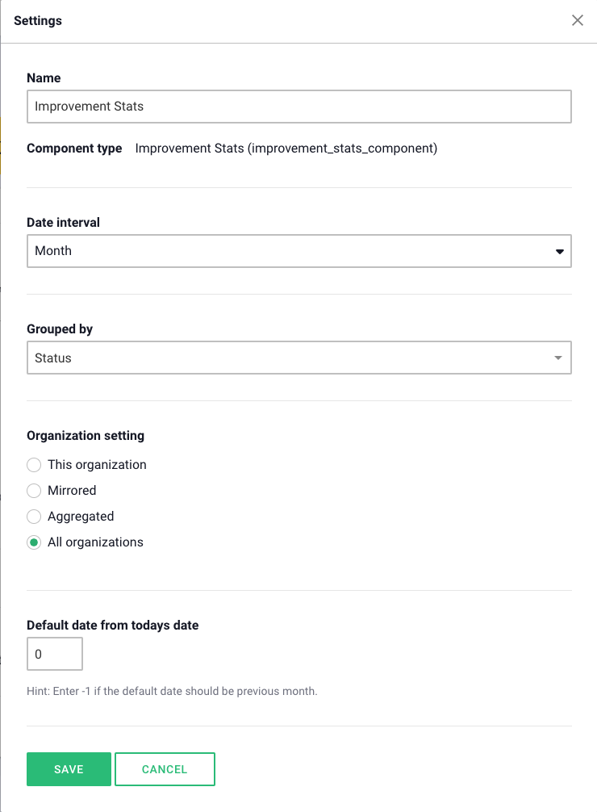Click the Grouped by caret arrow
Viewport: 597px width, 812px height.
(558, 358)
